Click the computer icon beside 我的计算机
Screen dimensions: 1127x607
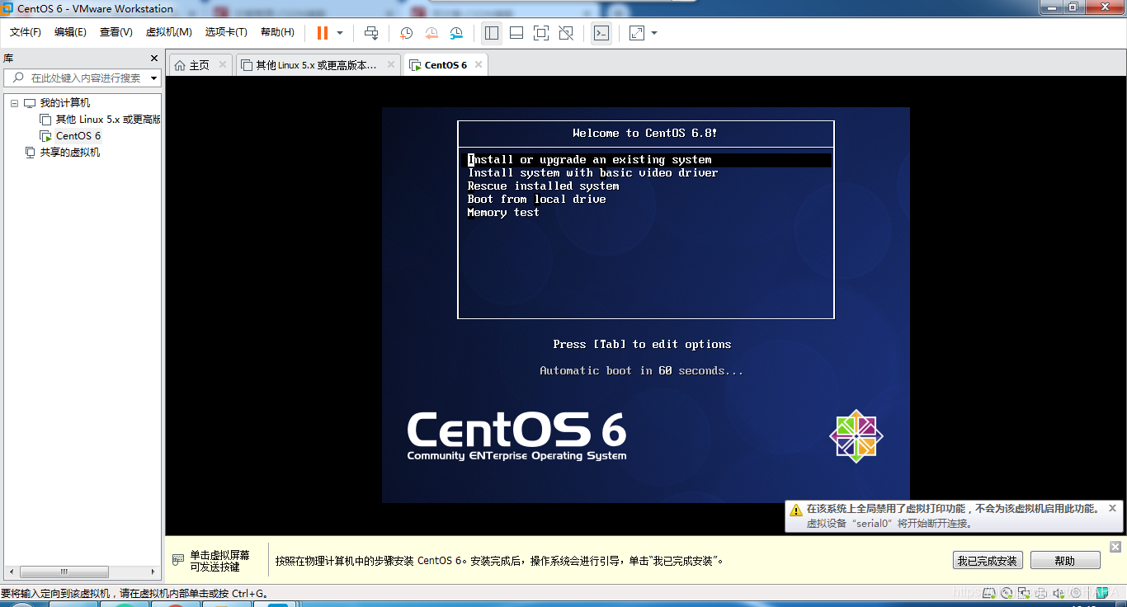pyautogui.click(x=30, y=103)
